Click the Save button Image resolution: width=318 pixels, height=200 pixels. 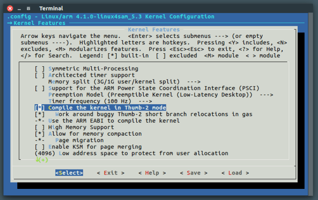point(194,173)
